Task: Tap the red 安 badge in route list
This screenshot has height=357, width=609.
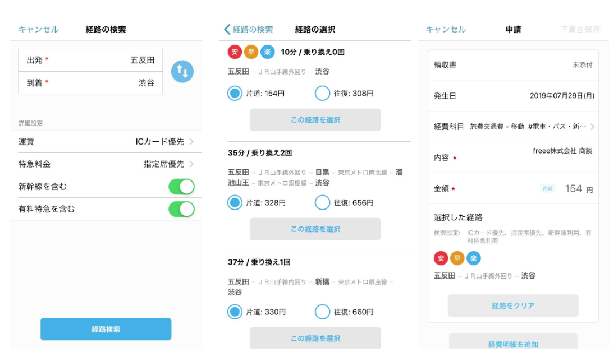Action: [x=235, y=52]
